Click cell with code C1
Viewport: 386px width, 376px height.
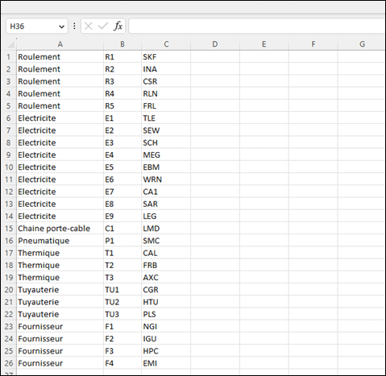[122, 229]
